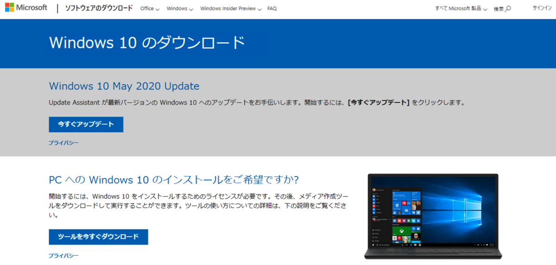Select the Windows 10 May 2020 Update heading

[x=124, y=86]
